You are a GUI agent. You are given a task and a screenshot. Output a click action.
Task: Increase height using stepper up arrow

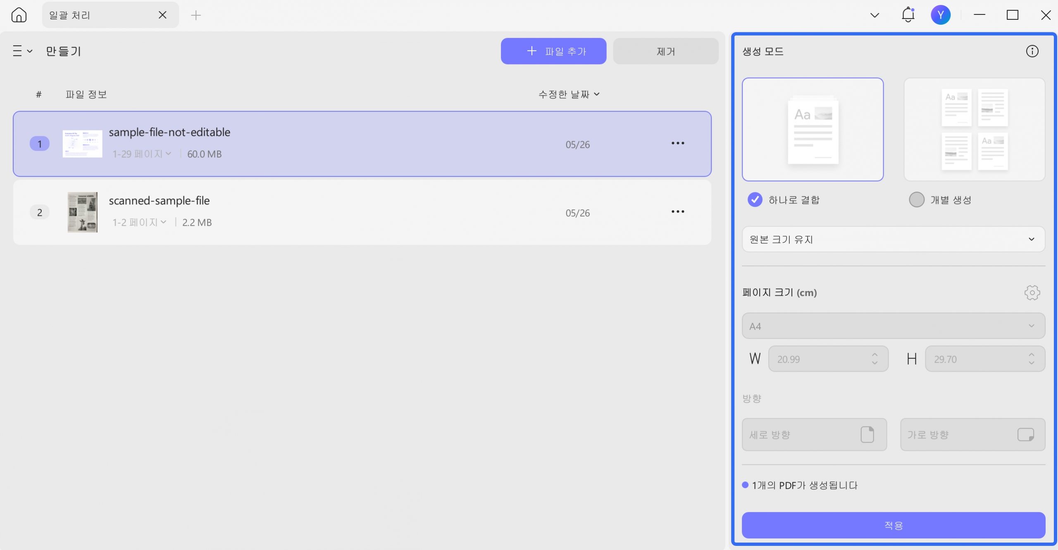(x=1032, y=355)
